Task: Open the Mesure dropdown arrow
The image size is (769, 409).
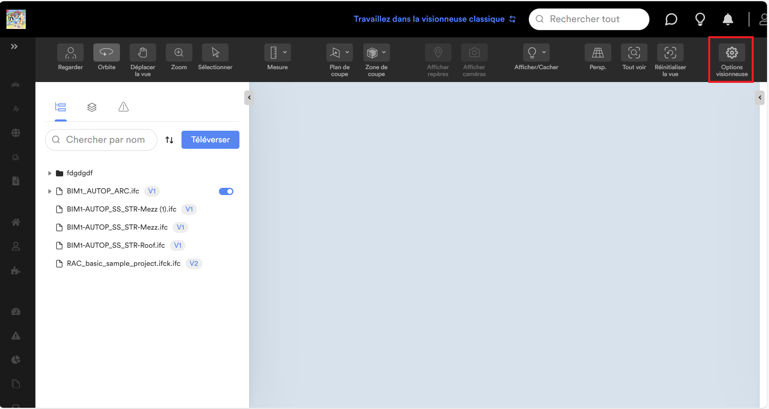Action: tap(285, 52)
